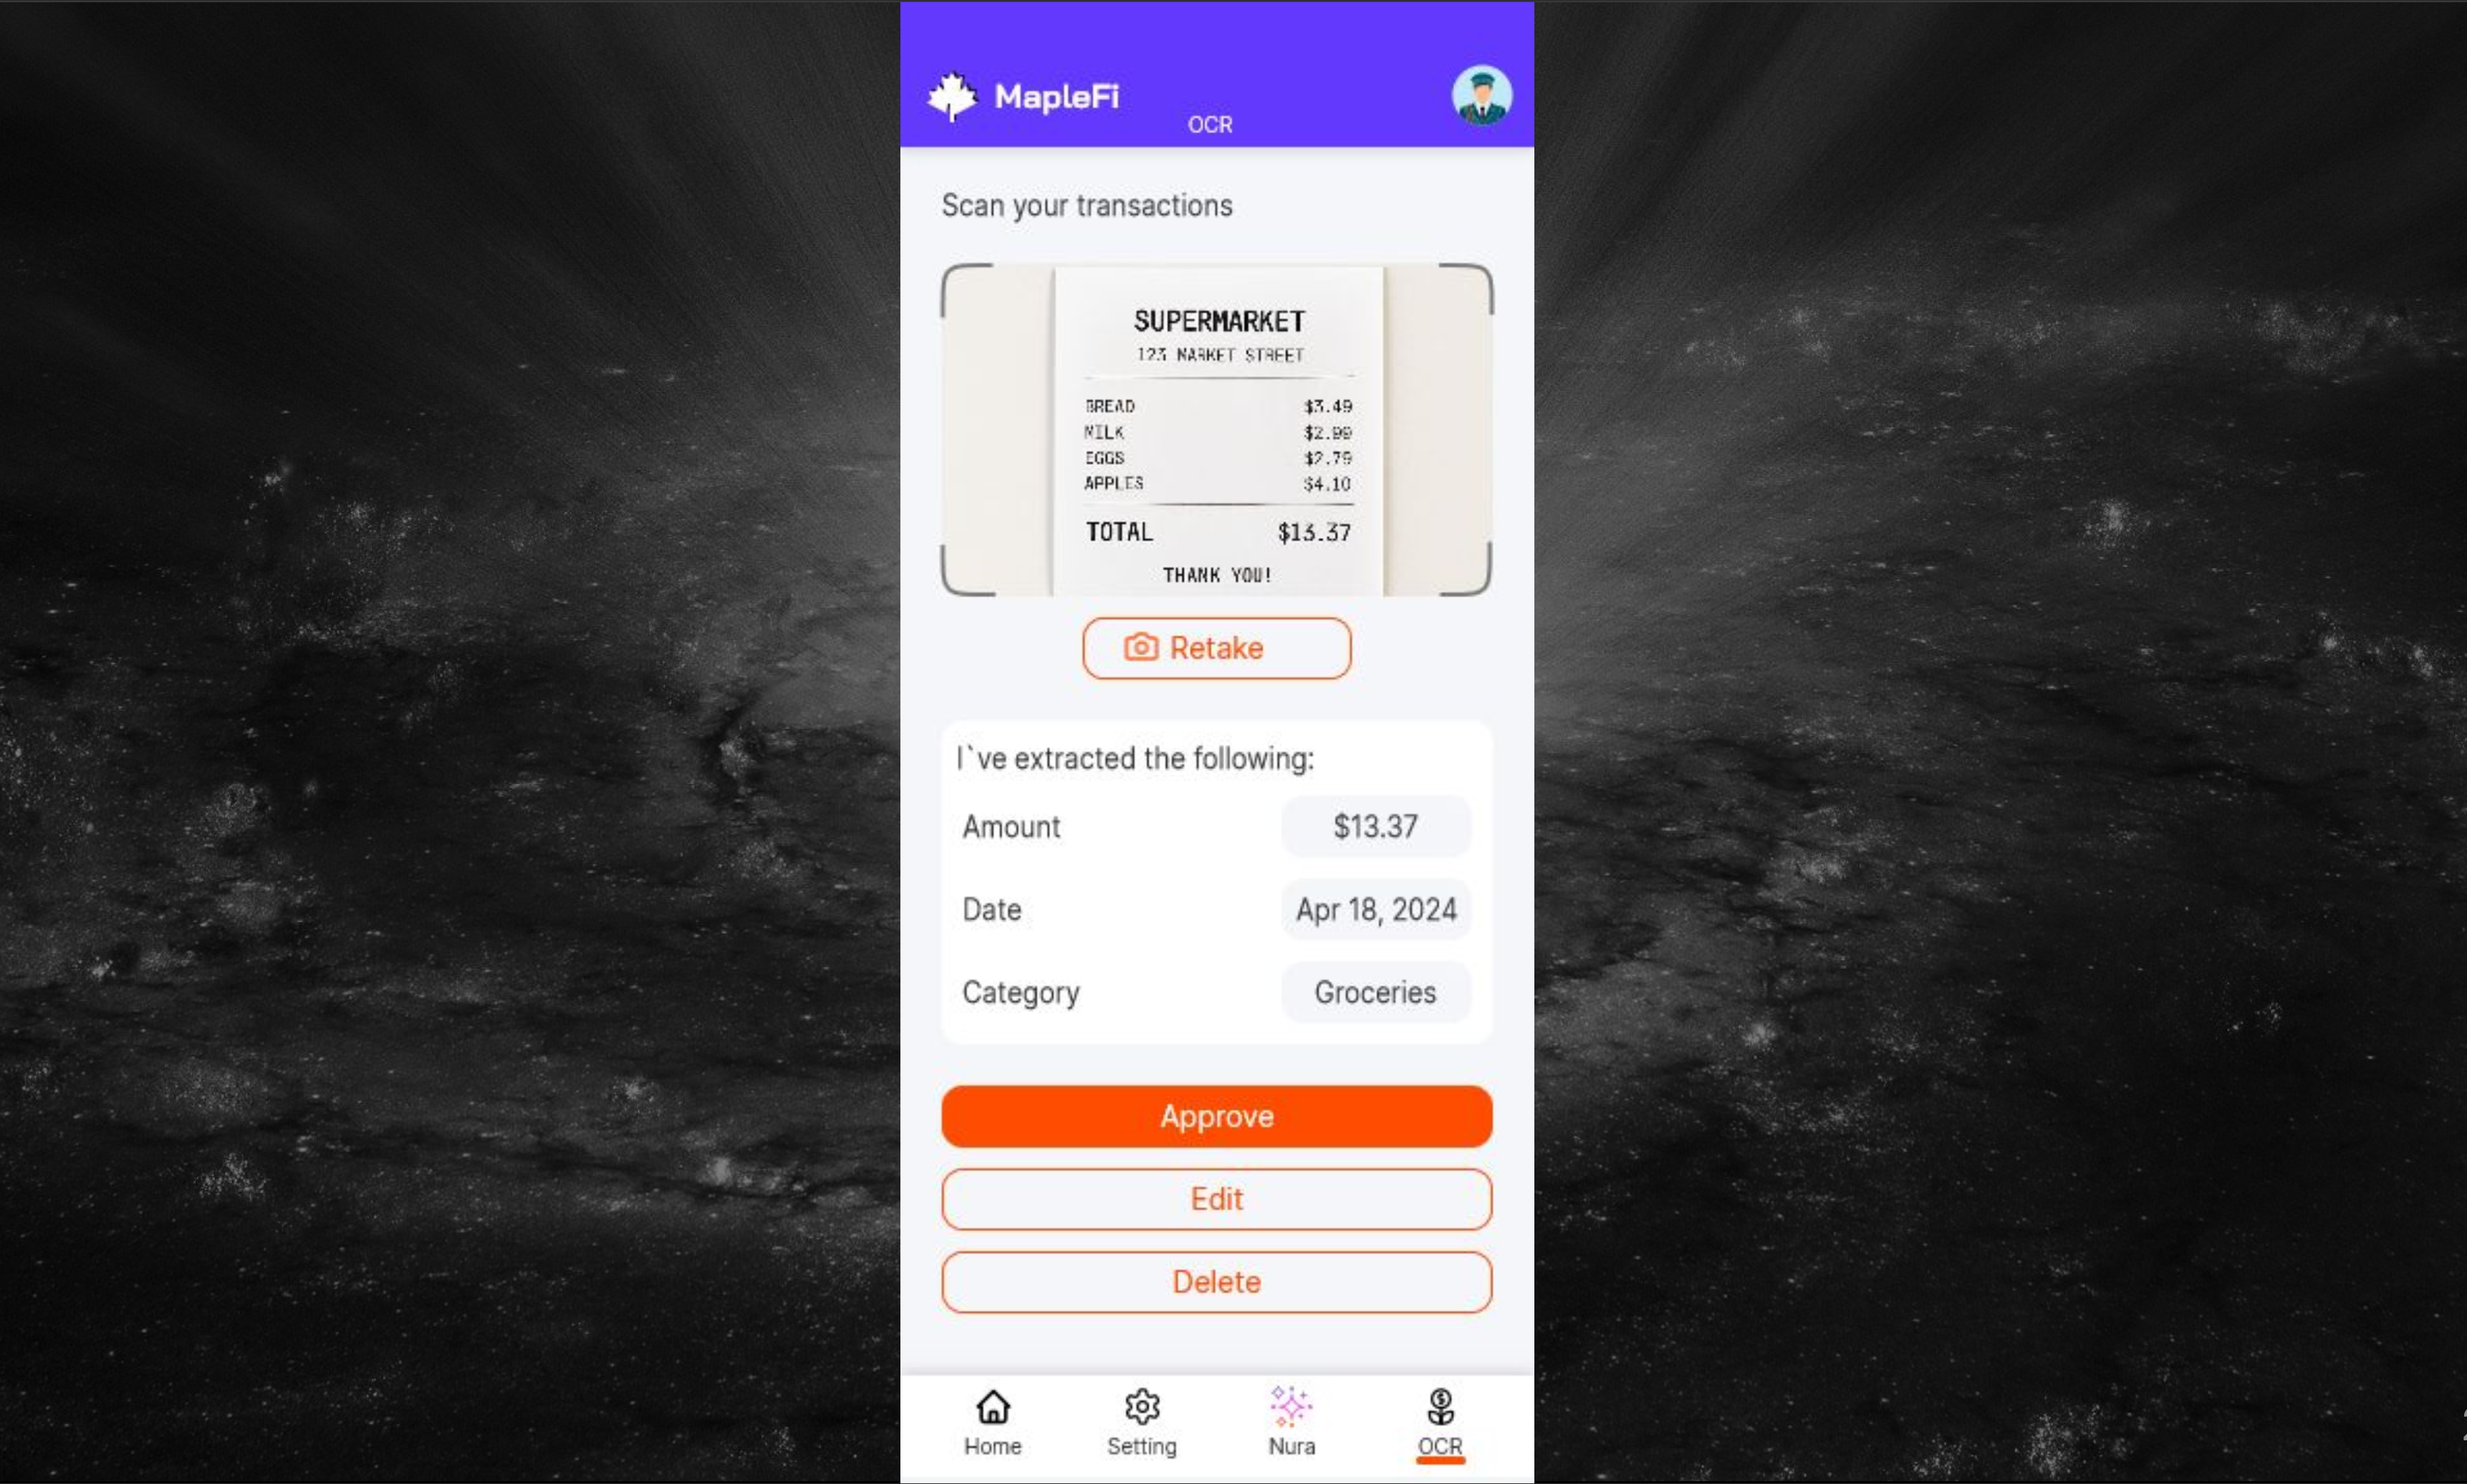Screen dimensions: 2467x1484
Task: Switch to the Nura tab label
Action: click(x=1291, y=1446)
